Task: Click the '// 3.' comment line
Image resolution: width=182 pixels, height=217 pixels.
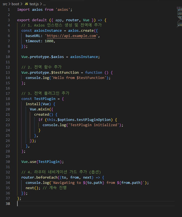Action: click(45, 93)
